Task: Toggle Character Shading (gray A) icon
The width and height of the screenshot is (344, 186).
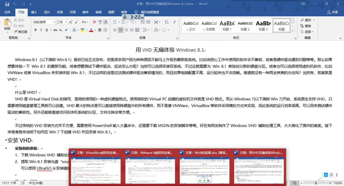Action: (100, 30)
